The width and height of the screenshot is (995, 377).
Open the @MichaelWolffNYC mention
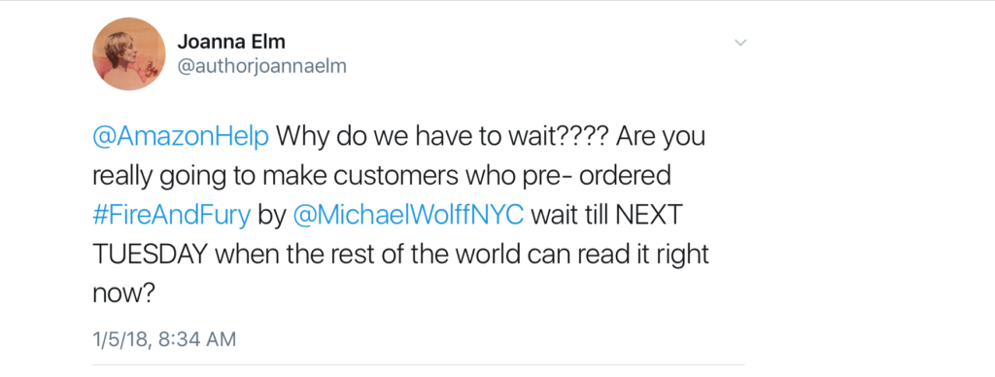coord(409,216)
